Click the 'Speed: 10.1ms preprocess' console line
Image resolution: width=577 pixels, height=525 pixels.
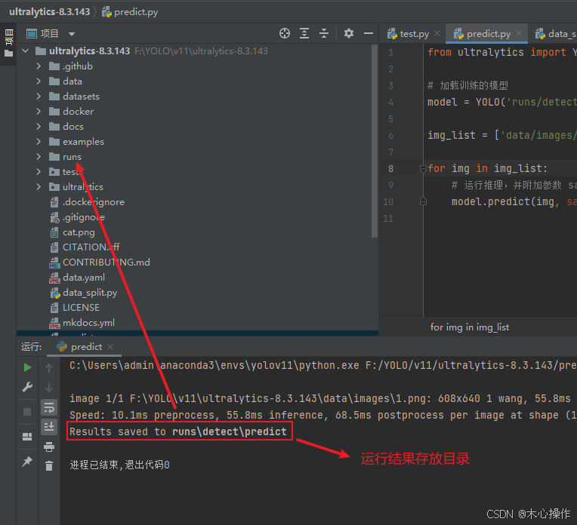[323, 415]
